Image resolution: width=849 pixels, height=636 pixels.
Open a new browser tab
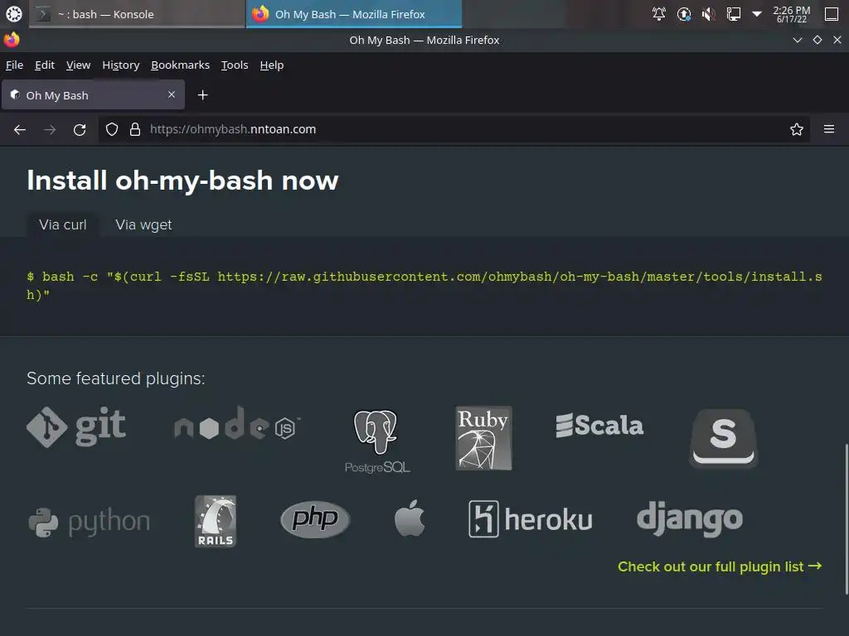tap(202, 95)
